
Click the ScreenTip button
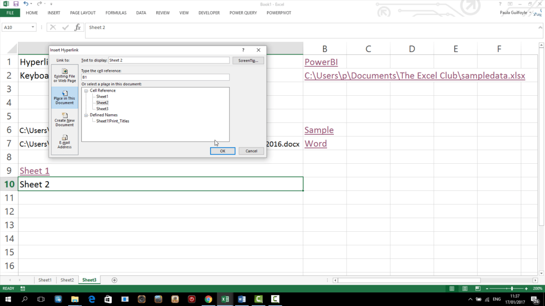point(248,60)
